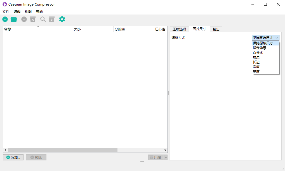
Task: Switch to the 输出 tab
Action: [216, 29]
